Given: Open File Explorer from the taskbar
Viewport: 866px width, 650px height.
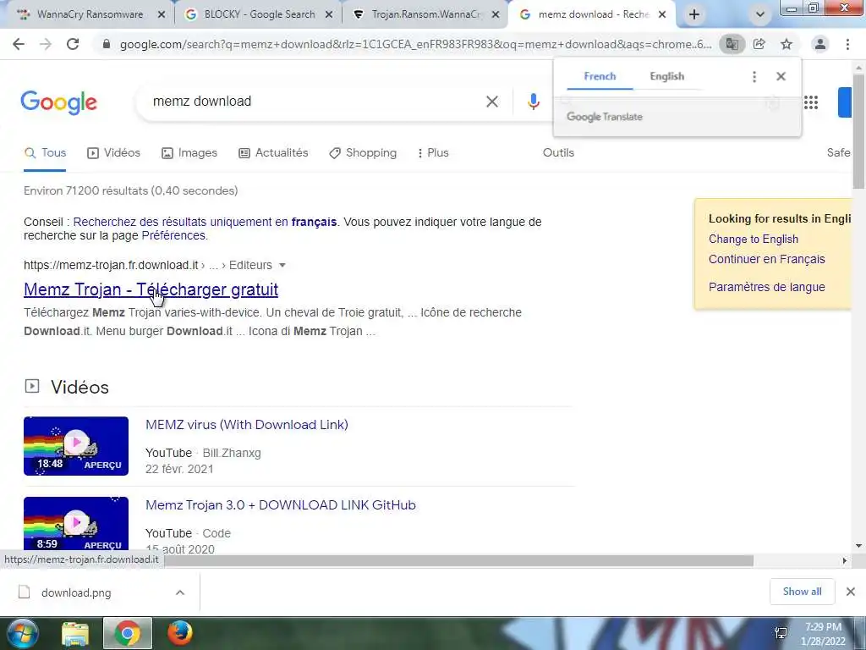Looking at the screenshot, I should click(75, 634).
